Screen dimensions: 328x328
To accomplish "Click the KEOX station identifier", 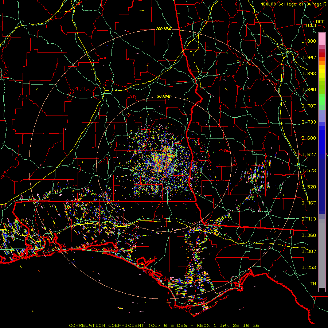I will point(203,325).
